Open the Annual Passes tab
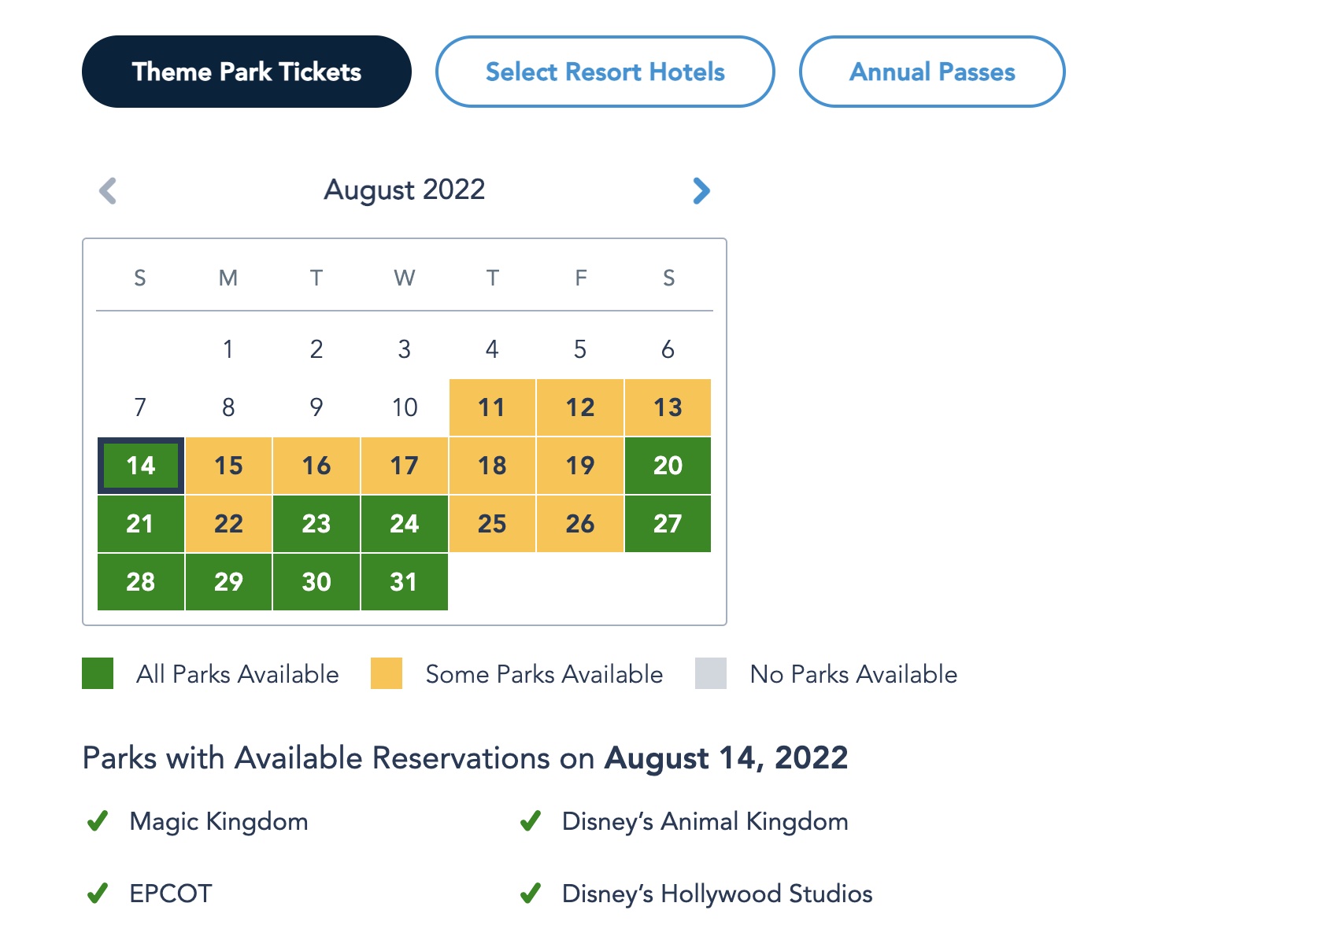This screenshot has height=947, width=1332. [932, 72]
